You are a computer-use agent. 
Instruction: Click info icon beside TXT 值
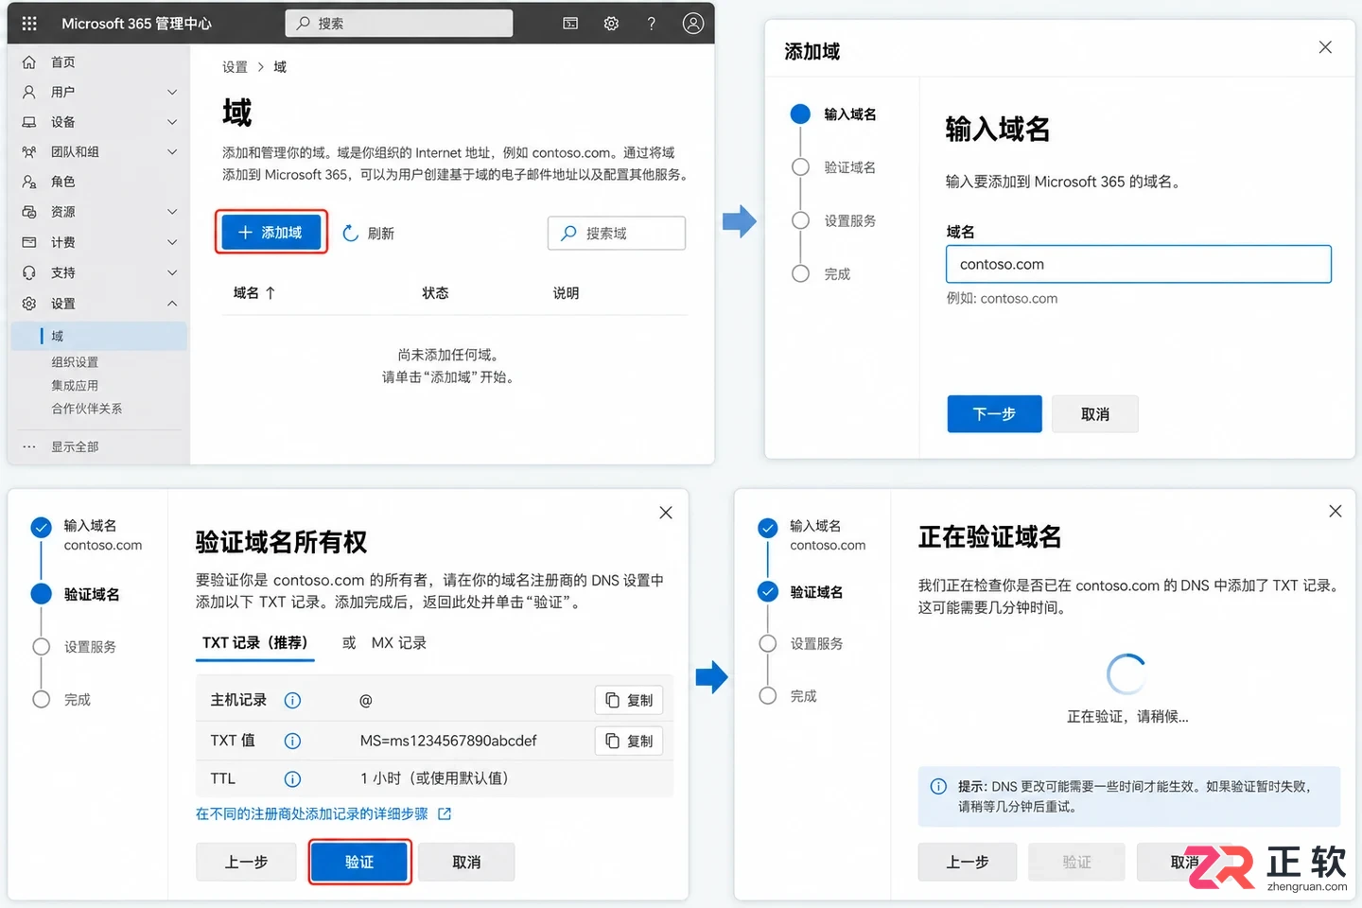click(x=293, y=742)
